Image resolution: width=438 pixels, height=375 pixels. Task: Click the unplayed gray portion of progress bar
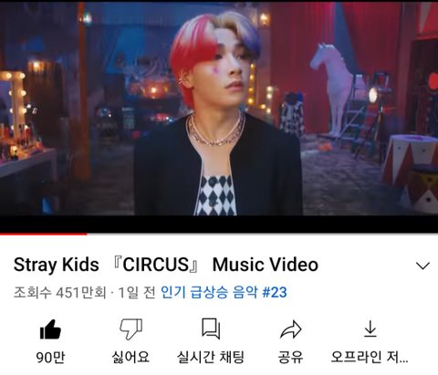(x=263, y=234)
